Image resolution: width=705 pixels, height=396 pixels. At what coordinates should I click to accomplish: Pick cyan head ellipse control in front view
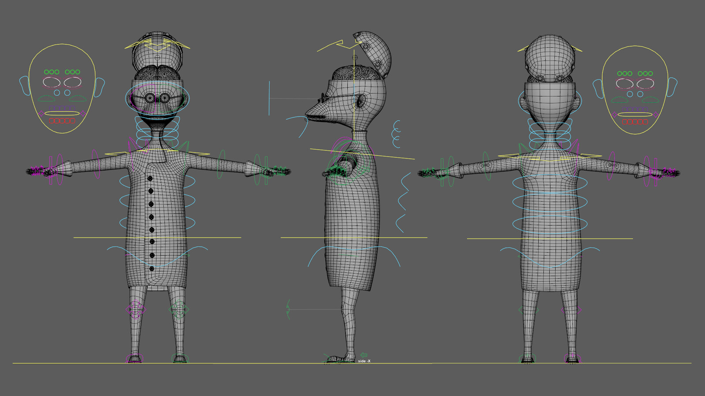pos(157,98)
